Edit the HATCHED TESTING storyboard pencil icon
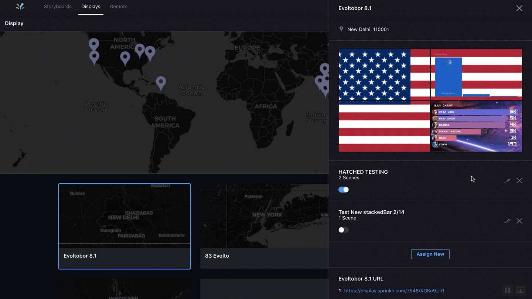The width and height of the screenshot is (532, 299). click(508, 181)
